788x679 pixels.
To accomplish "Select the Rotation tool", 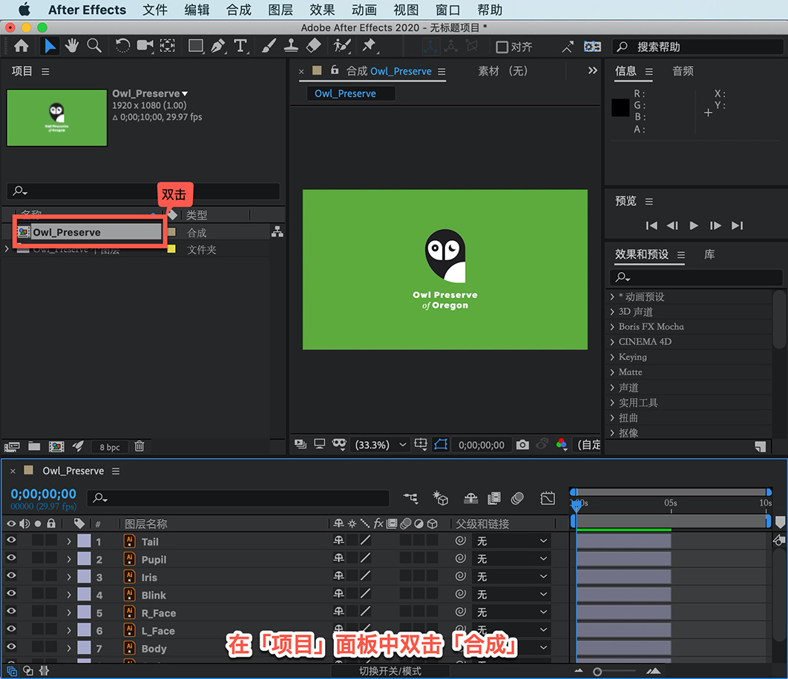I will coord(122,46).
